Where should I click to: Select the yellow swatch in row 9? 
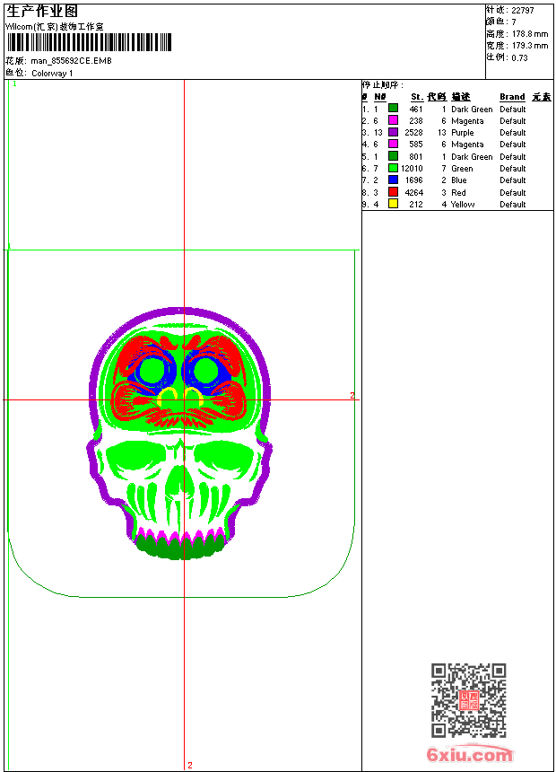[393, 204]
